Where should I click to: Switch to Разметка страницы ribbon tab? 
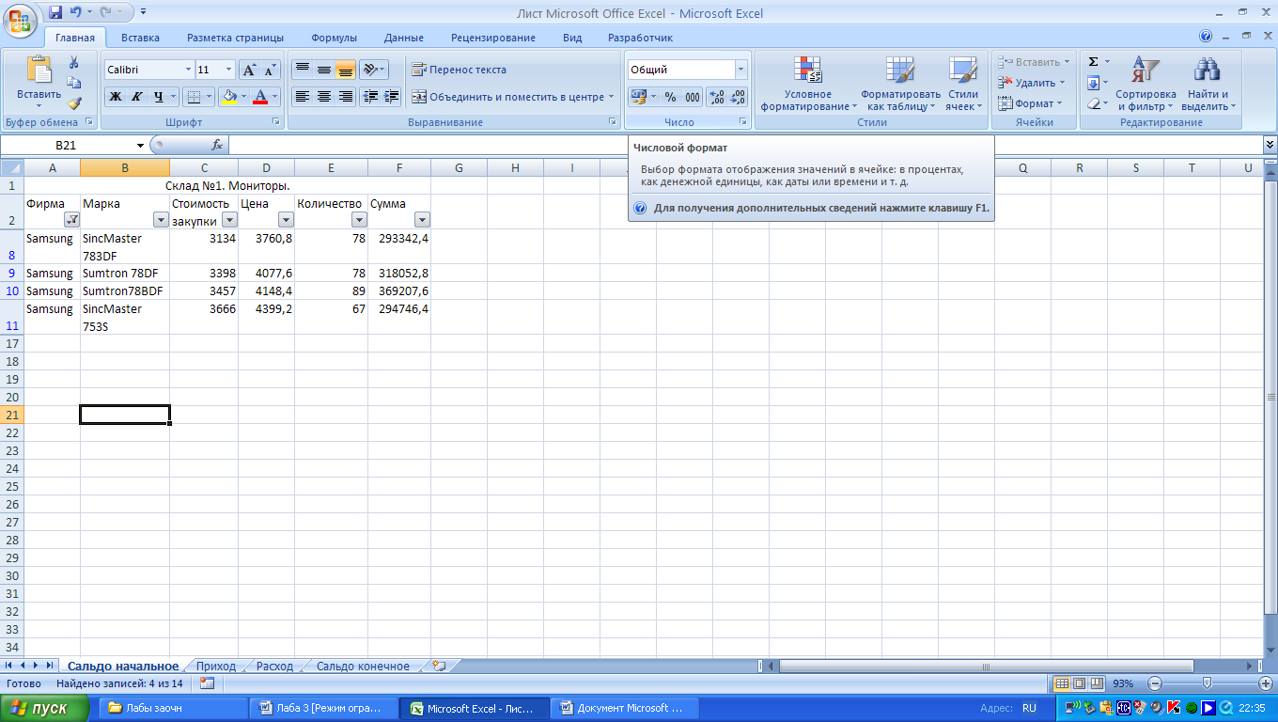click(235, 38)
